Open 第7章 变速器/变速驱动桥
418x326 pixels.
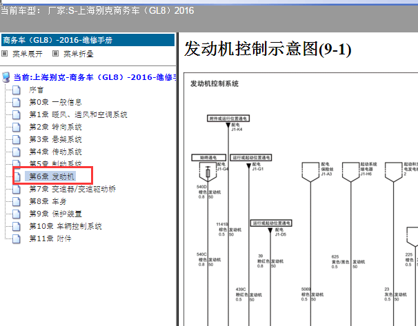pos(72,189)
